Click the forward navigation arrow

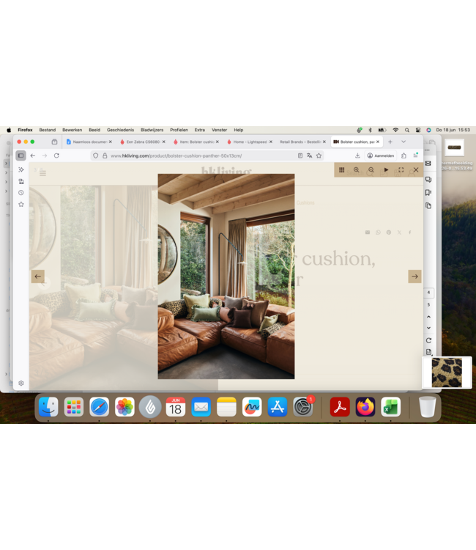(45, 155)
